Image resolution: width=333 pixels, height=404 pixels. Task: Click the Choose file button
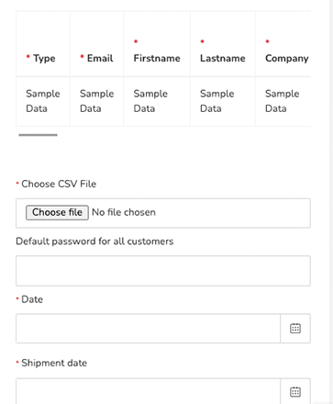click(57, 212)
